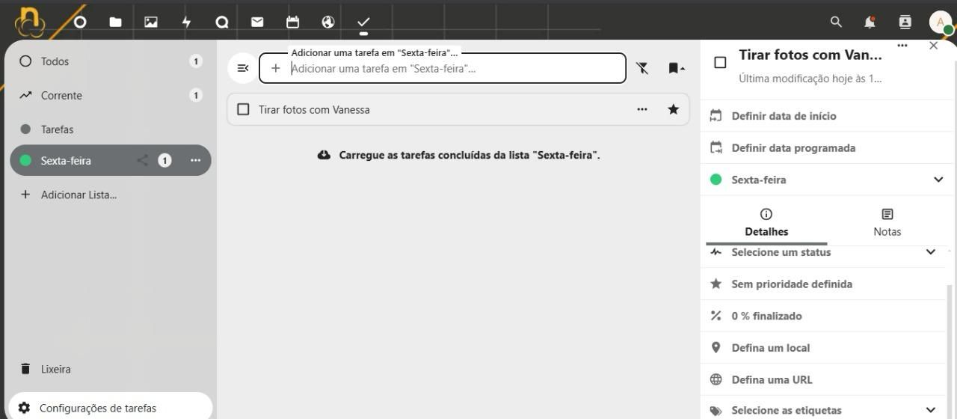Open details panel three-dot actions menu
Viewport: 957px width, 419px height.
click(902, 46)
